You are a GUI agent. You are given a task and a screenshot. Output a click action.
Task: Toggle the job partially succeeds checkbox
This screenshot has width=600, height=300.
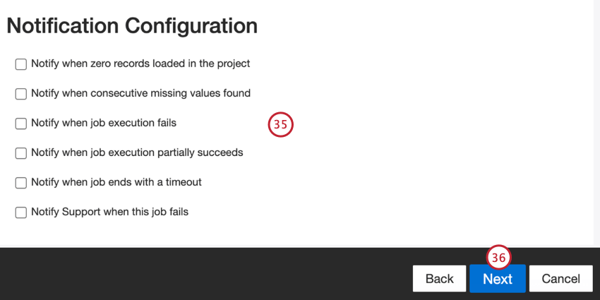click(21, 153)
